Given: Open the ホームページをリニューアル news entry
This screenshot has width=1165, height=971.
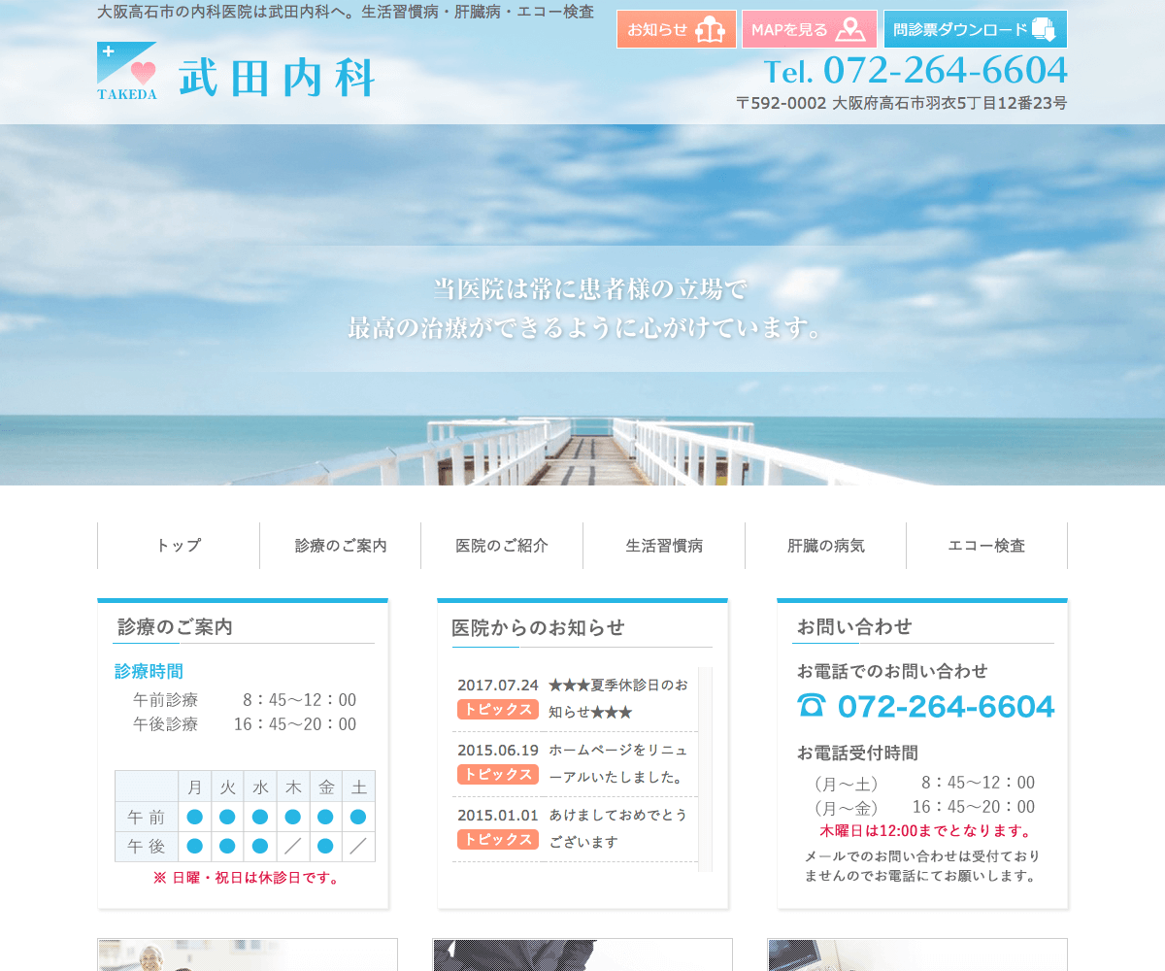Looking at the screenshot, I should click(x=617, y=763).
